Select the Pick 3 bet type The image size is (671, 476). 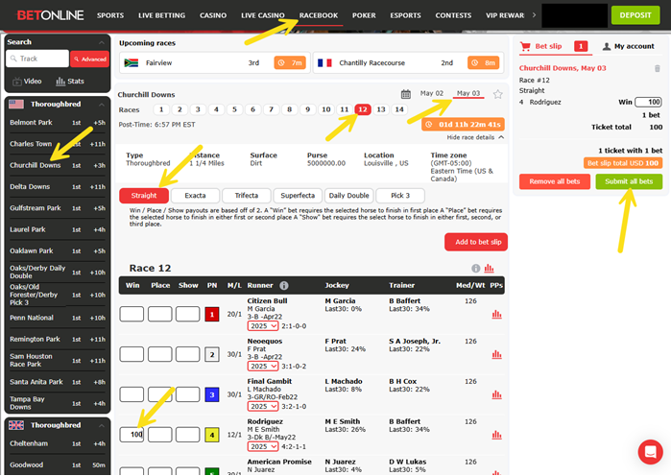pos(400,196)
